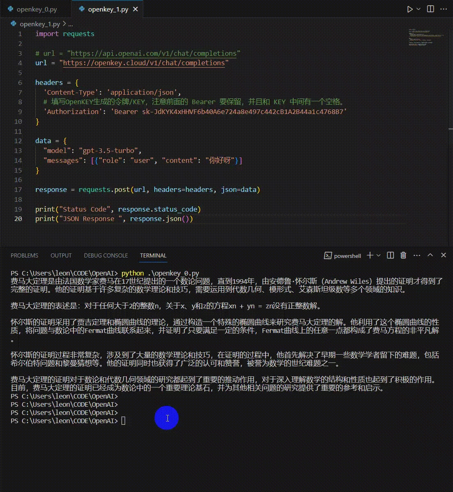Switch to openkey_0.py tab
The image size is (453, 492).
pos(37,9)
